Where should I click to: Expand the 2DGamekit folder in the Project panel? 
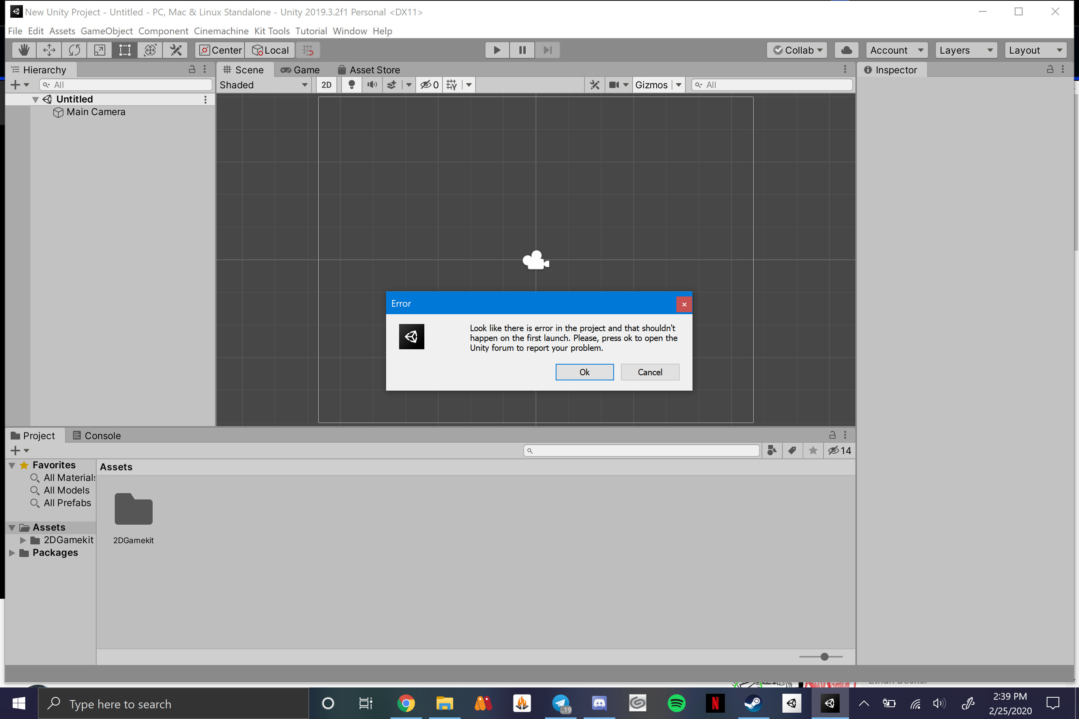click(23, 540)
